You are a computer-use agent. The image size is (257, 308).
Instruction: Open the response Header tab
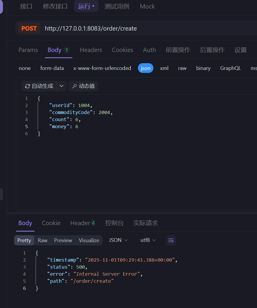(x=82, y=223)
